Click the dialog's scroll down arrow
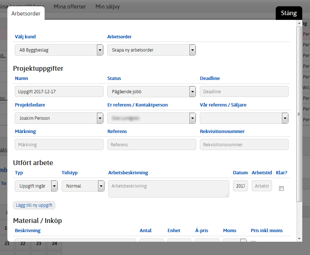Viewport: 310px width, 255px height. pos(299,238)
